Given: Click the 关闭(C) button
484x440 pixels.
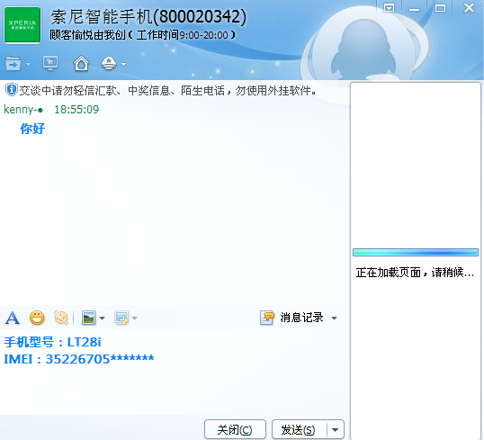Looking at the screenshot, I should point(235,429).
